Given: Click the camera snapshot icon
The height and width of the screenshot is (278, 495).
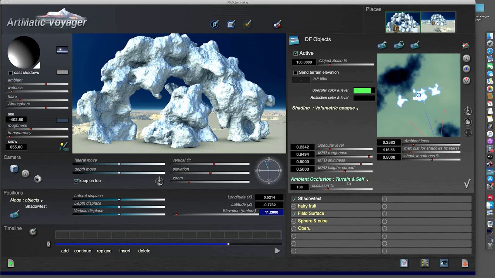Looking at the screenshot, I should (x=38, y=179).
